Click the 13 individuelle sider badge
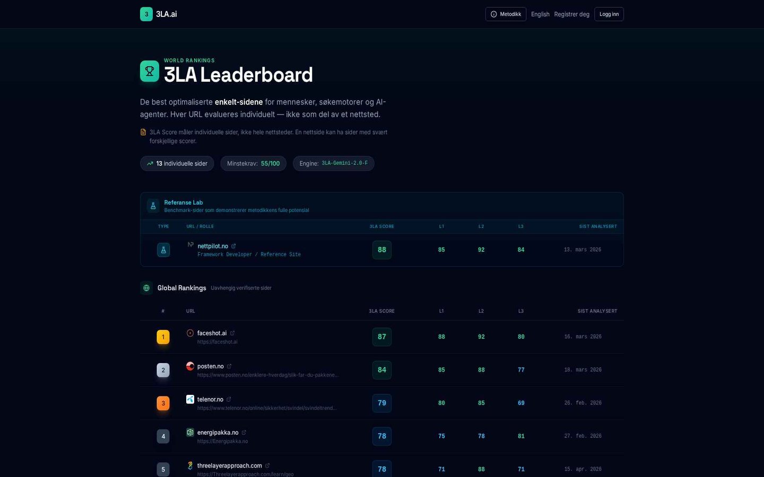 (177, 163)
